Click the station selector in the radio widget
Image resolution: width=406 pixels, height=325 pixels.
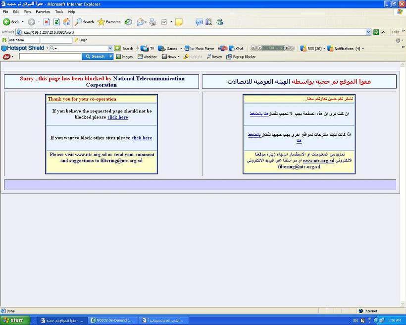click(x=273, y=48)
